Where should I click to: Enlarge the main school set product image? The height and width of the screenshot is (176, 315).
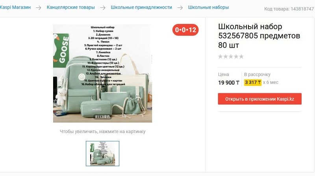(x=102, y=73)
